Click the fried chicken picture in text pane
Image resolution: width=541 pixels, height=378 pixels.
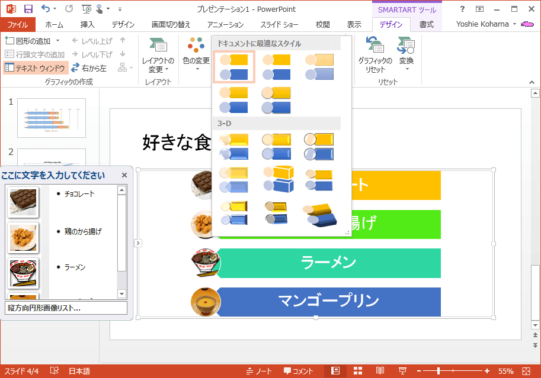coord(23,238)
